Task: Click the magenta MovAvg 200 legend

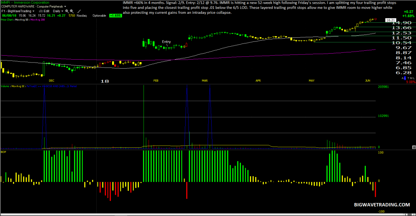Action: click(x=38, y=19)
